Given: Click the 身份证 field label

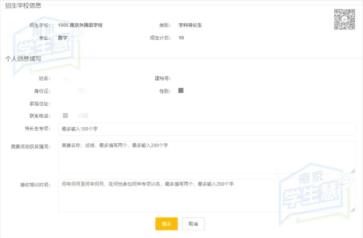Looking at the screenshot, I should [42, 91].
